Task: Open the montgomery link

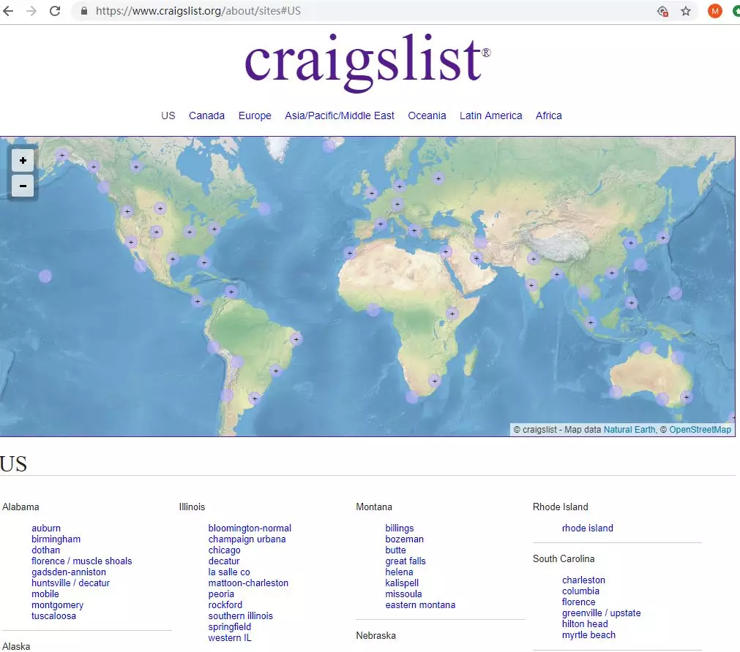Action: click(x=58, y=605)
